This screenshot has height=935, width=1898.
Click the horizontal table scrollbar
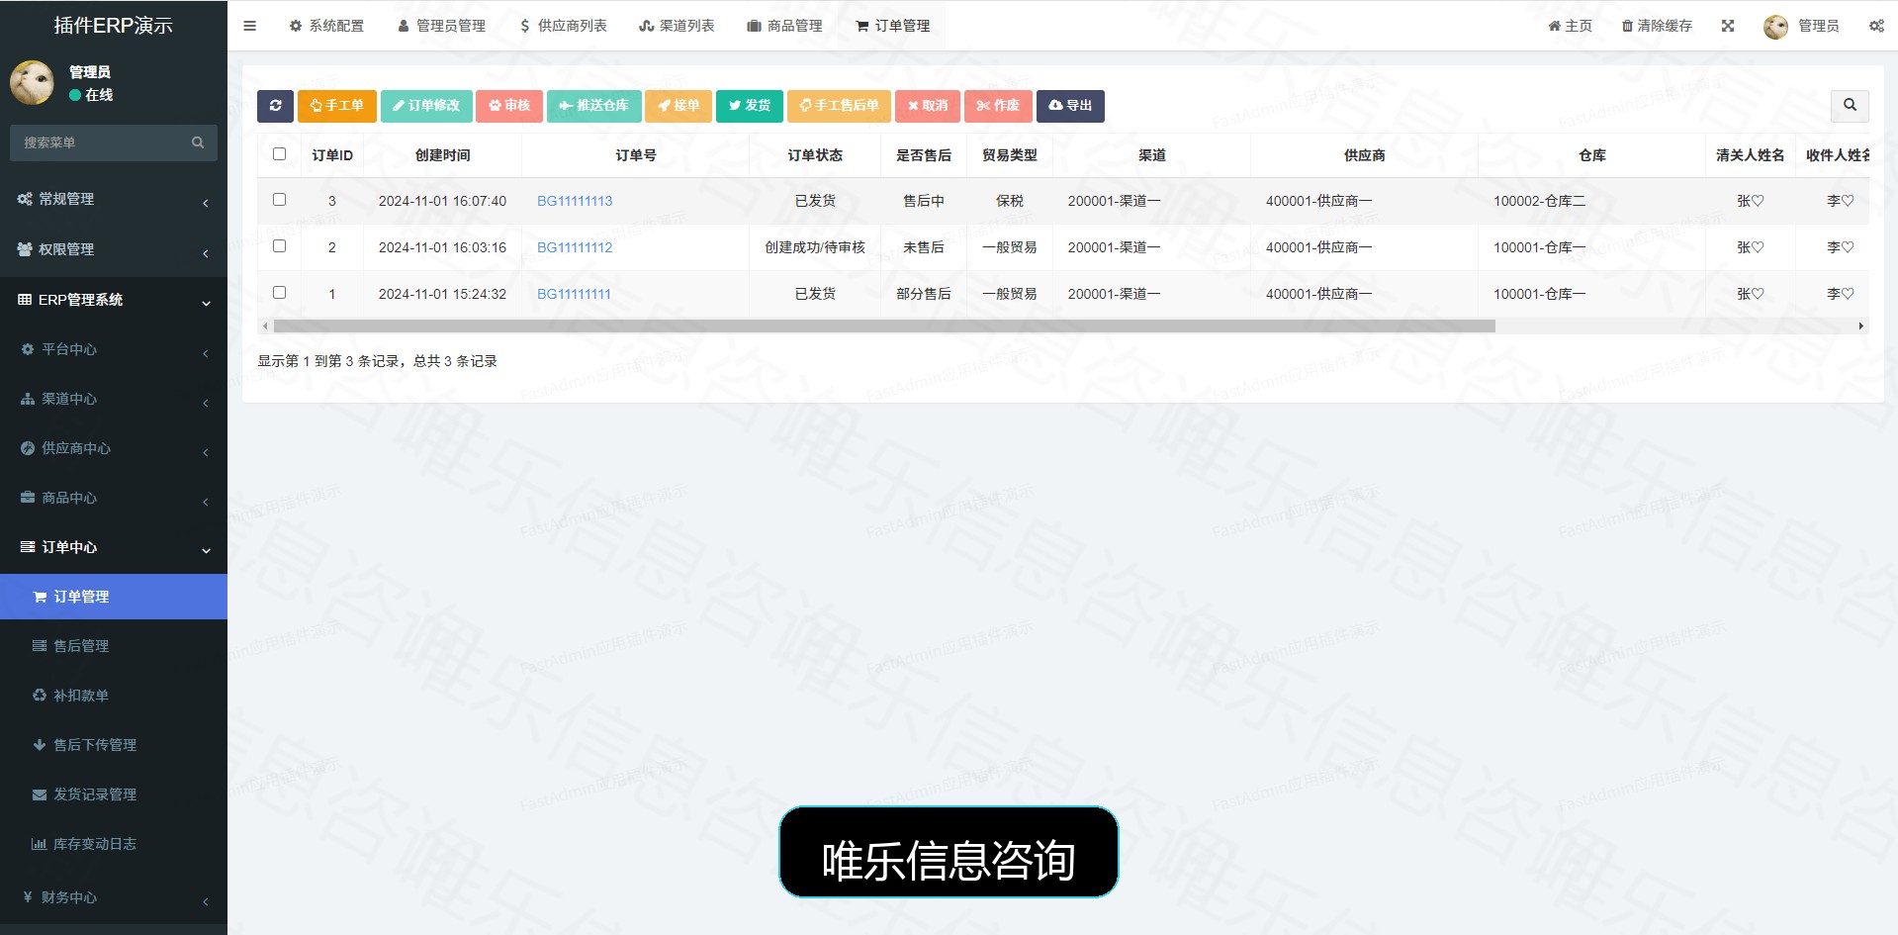(884, 326)
